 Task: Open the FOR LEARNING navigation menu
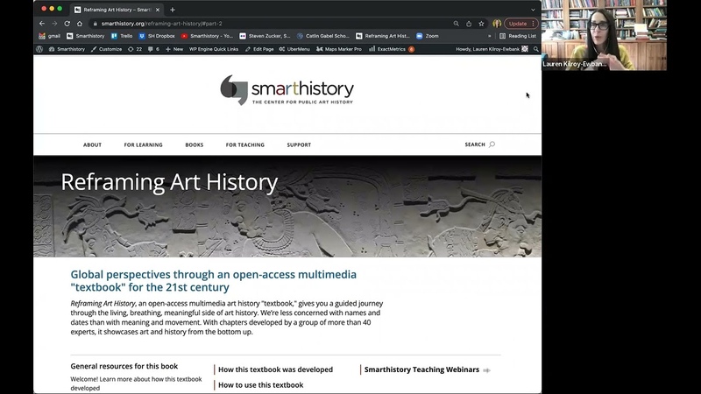click(x=143, y=144)
